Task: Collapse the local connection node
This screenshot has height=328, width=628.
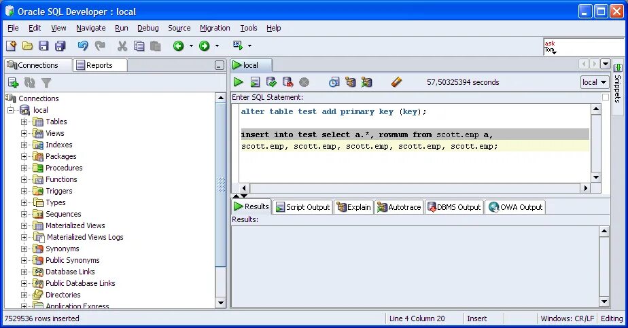Action: point(11,110)
